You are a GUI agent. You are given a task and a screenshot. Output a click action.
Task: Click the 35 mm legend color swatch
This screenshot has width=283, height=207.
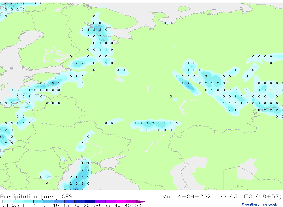111,201
